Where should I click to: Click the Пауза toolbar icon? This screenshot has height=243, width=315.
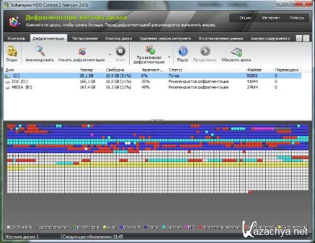pyautogui.click(x=183, y=51)
